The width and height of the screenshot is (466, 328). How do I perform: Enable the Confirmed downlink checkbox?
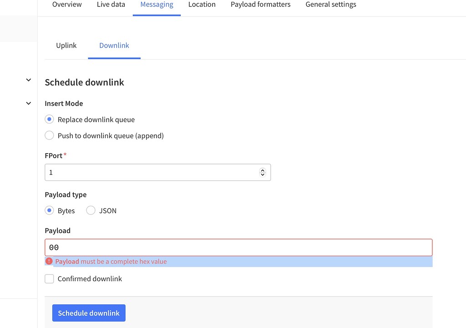tap(50, 278)
